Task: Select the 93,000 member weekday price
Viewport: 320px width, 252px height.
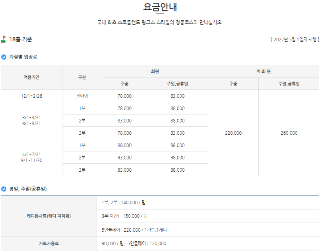Action: point(124,158)
